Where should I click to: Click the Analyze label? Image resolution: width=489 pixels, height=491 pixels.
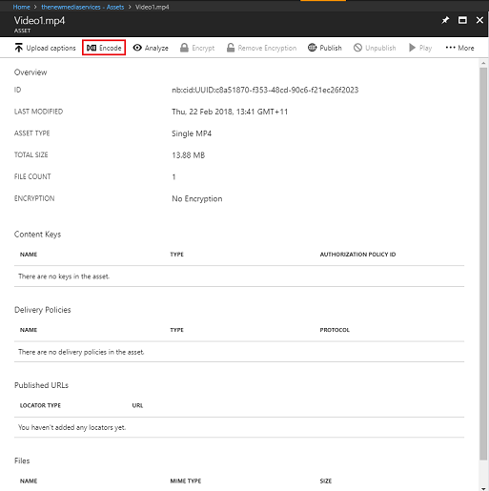coord(156,48)
